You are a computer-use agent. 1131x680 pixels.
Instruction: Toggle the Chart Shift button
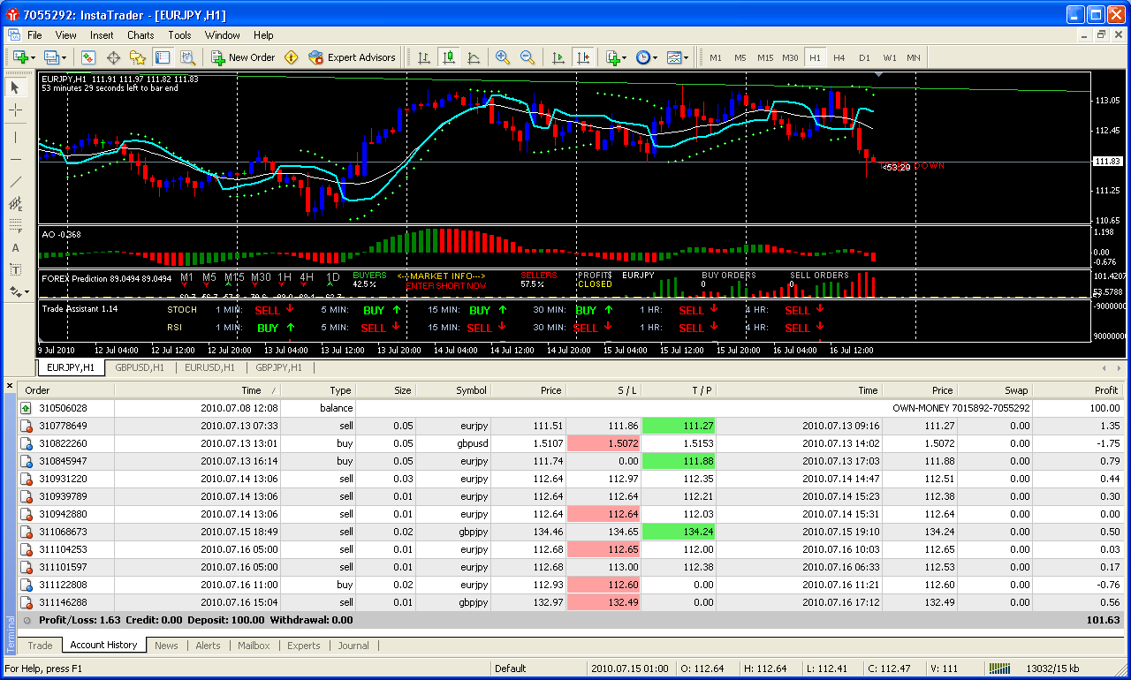(x=582, y=57)
